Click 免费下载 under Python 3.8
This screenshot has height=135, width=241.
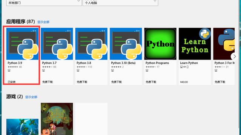click(x=82, y=82)
